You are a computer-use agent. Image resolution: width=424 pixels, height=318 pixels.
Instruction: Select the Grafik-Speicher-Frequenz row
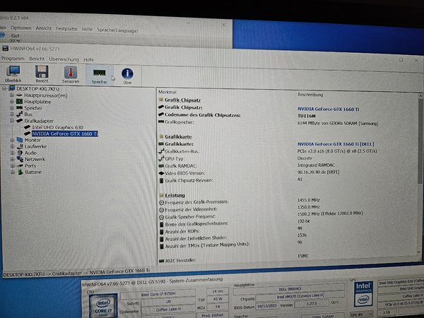[x=261, y=216]
